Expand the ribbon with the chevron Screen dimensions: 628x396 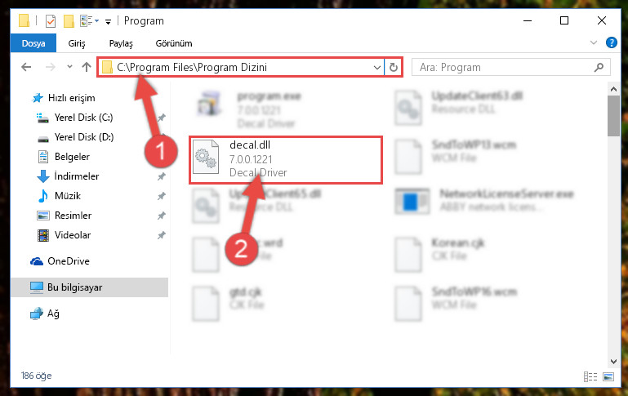pyautogui.click(x=594, y=42)
